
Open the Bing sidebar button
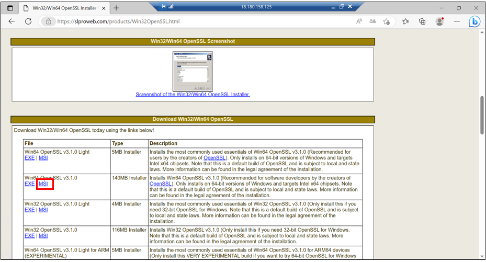(x=474, y=21)
